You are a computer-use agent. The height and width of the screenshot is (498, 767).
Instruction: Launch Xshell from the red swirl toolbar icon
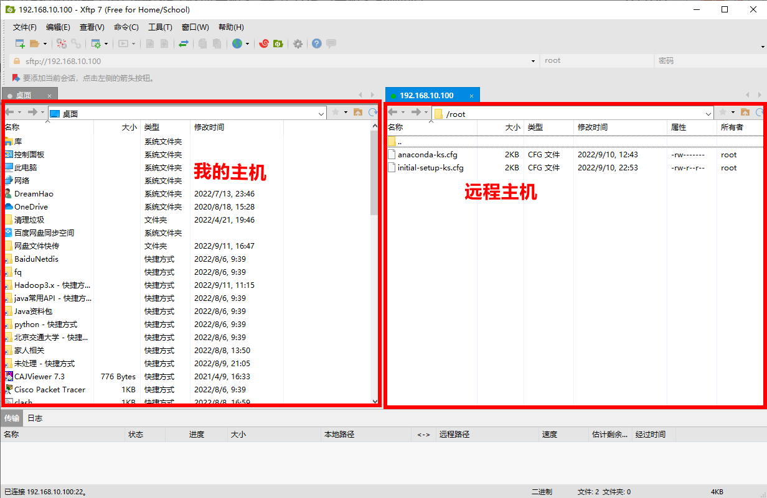(x=263, y=44)
